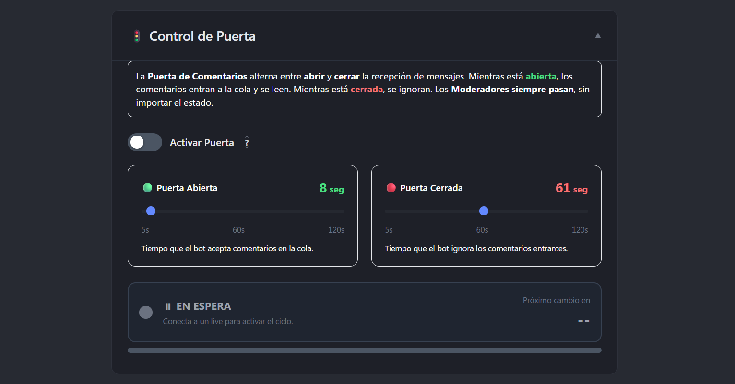
Task: Enable the Activar Puerta toggle switch
Action: point(144,142)
